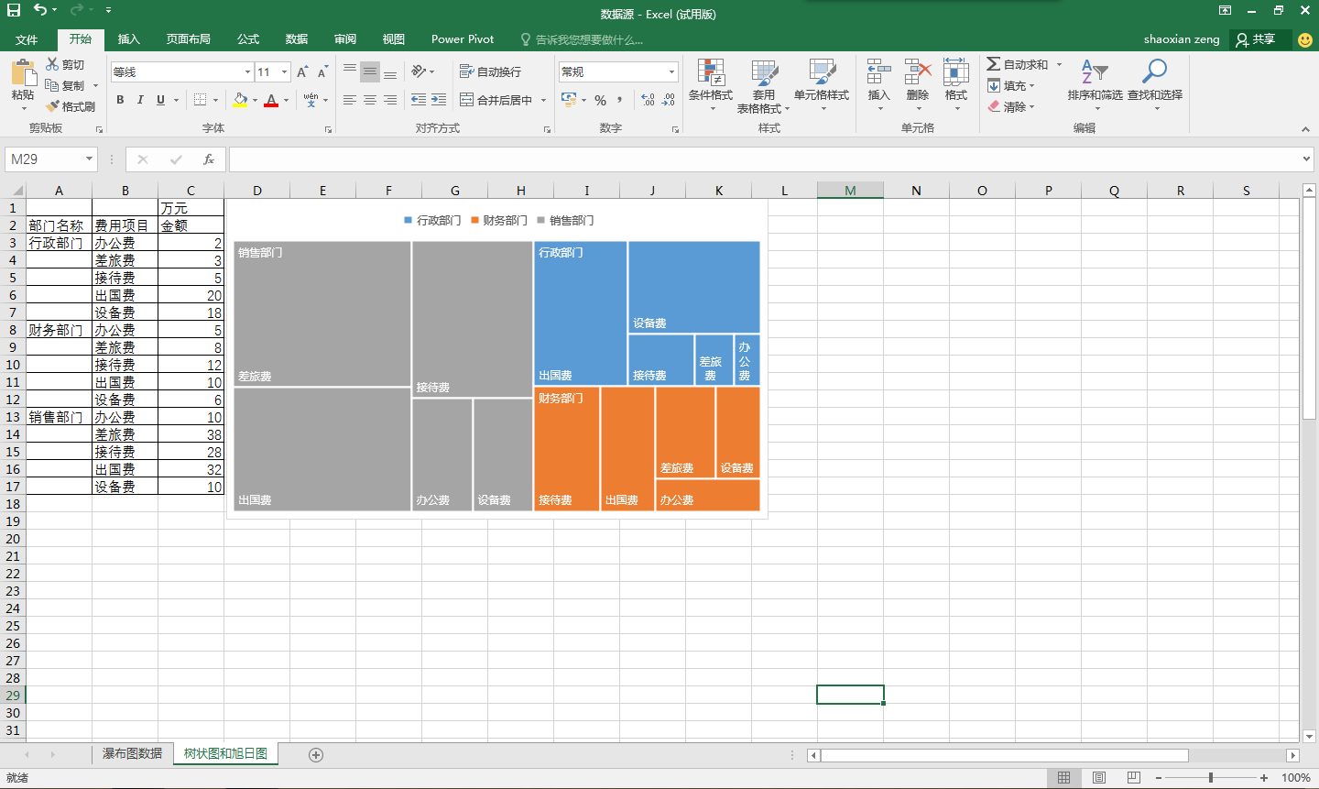Click the Tell Me search box (告诉我您想要做什么)

pos(589,39)
